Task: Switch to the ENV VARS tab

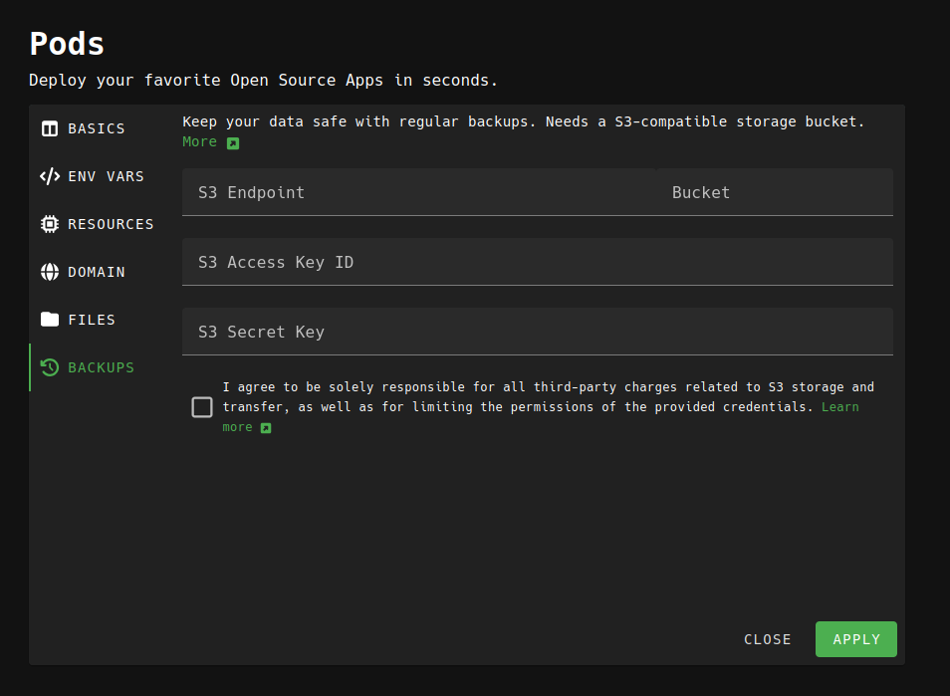Action: [106, 176]
